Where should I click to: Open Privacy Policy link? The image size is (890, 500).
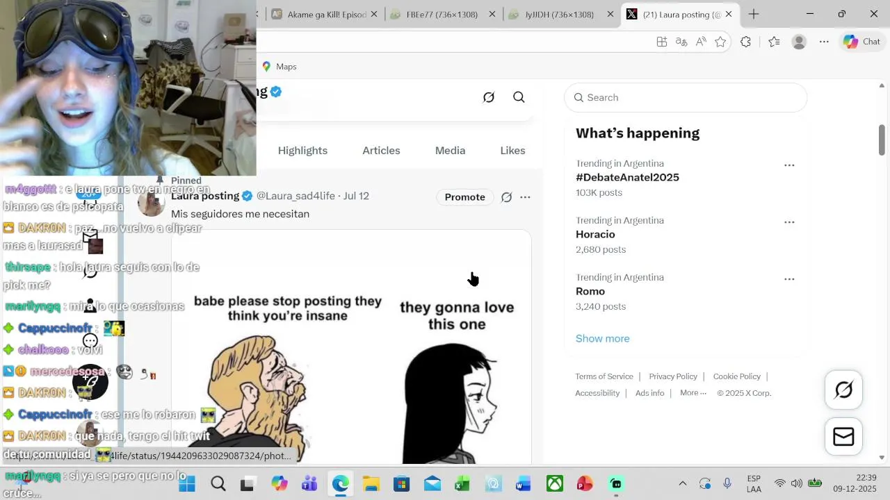coord(673,376)
